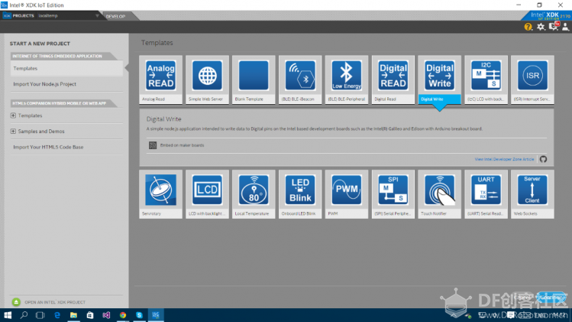Select the Digital Read template

click(x=393, y=80)
